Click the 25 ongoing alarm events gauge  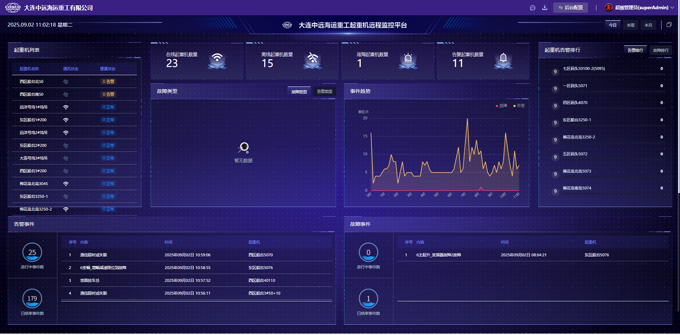32,252
